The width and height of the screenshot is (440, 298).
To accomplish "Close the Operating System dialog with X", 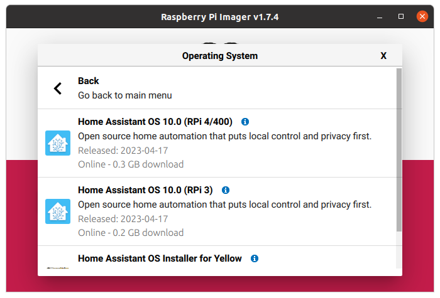I will click(383, 56).
